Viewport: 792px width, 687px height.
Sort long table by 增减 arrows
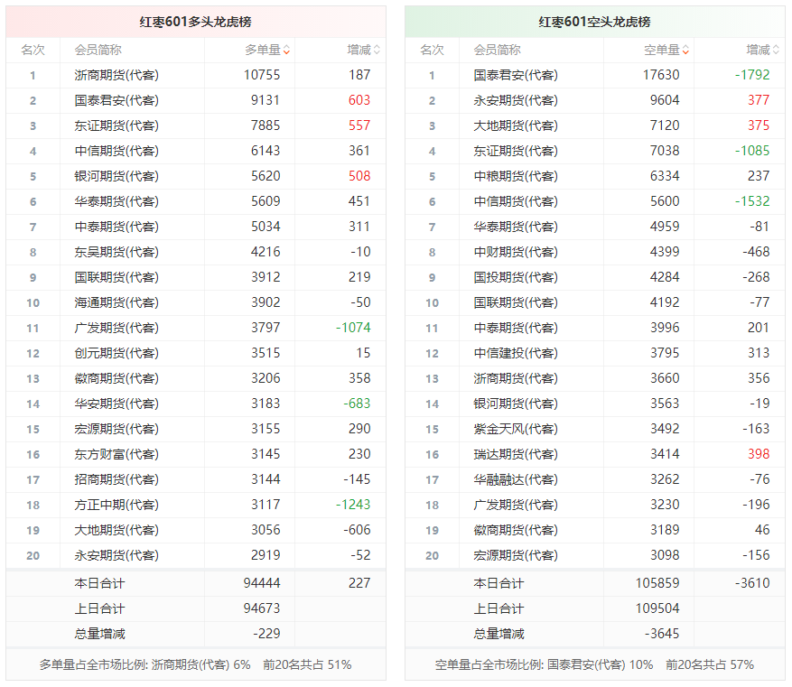click(x=377, y=50)
